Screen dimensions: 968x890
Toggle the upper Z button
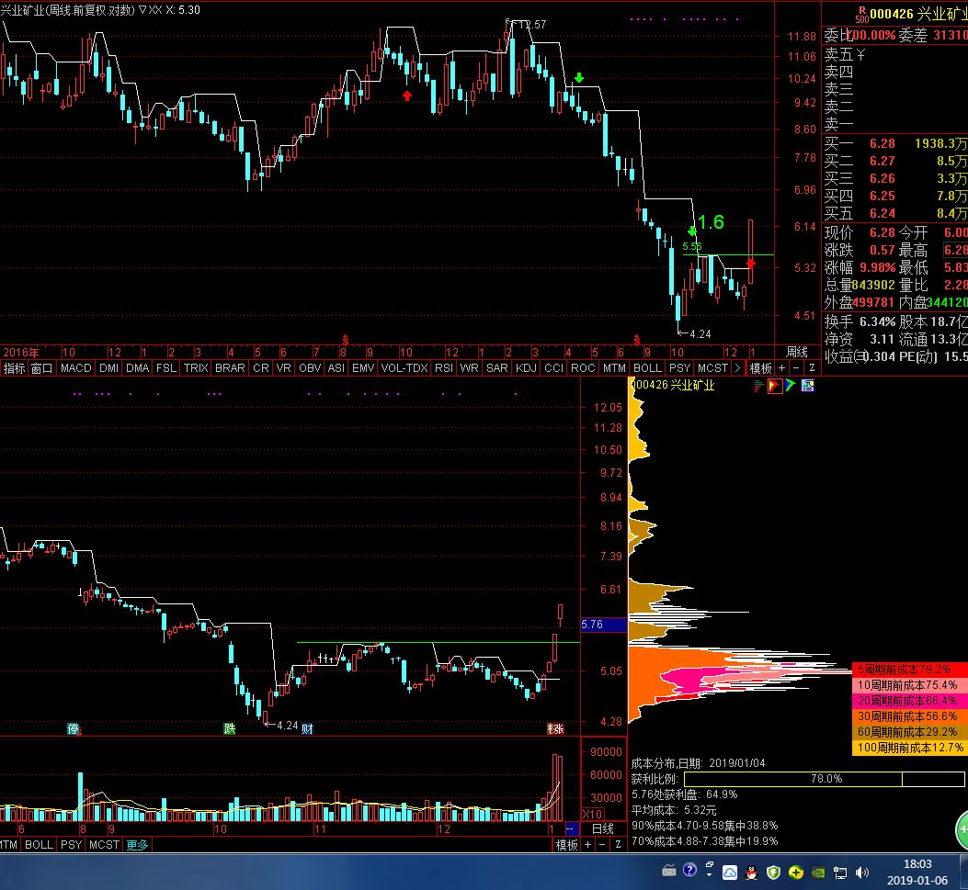click(811, 367)
